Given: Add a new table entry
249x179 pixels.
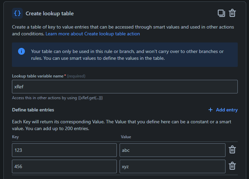Looking at the screenshot, I should 223,110.
